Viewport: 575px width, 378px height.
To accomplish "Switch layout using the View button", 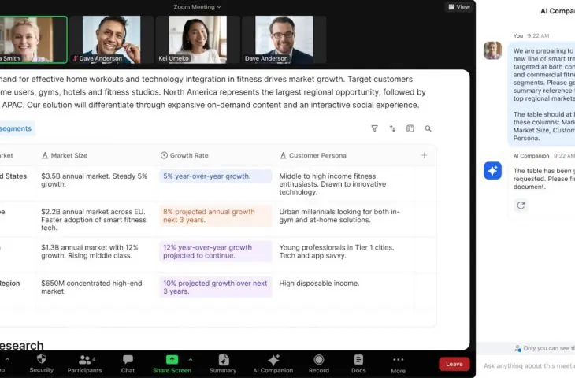I will coord(459,7).
